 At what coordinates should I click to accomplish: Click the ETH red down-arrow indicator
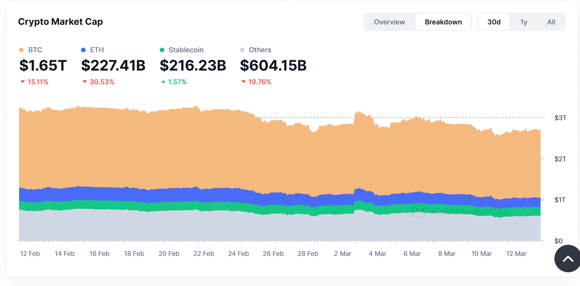pos(84,82)
